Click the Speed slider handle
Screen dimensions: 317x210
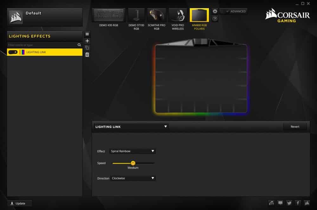(133, 163)
